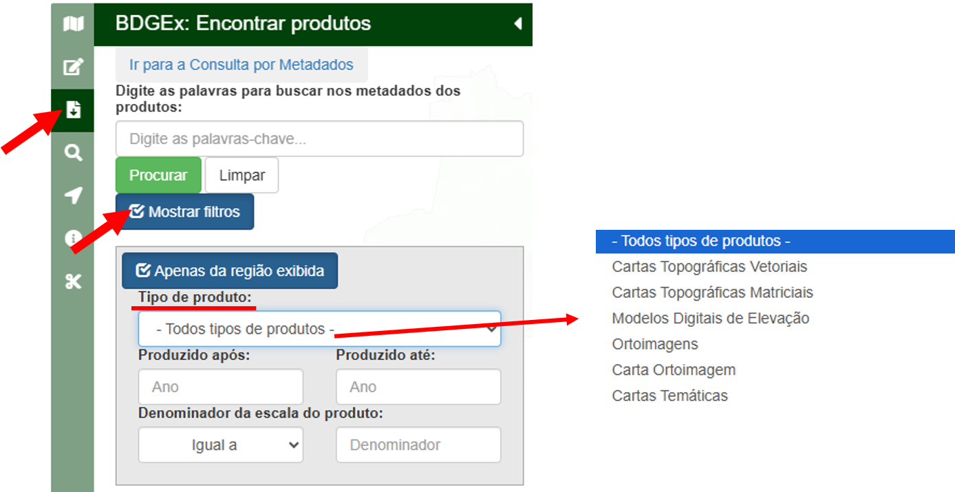Choose Cartas Topográficas Vetoriais option
This screenshot has width=955, height=492.
[x=709, y=266]
